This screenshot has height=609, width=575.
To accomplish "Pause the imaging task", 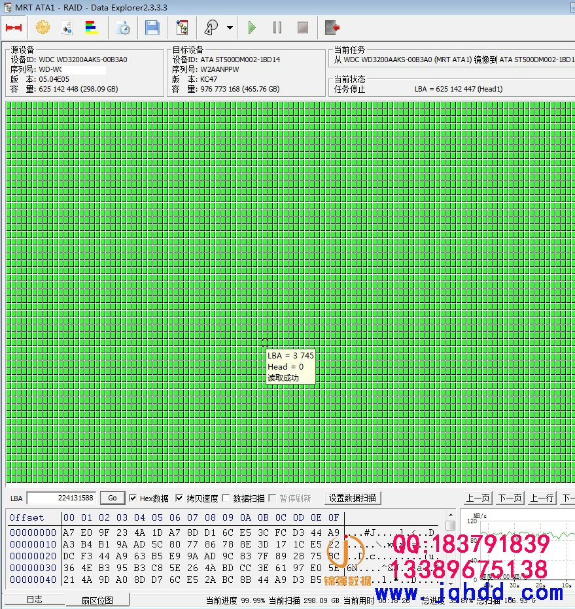I will pyautogui.click(x=277, y=27).
